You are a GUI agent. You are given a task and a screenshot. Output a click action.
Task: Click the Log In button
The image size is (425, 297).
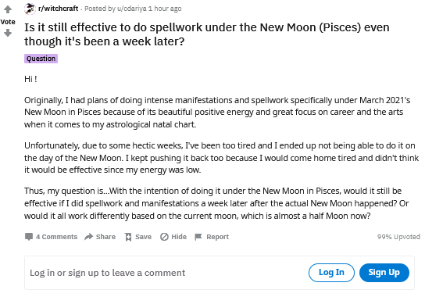coord(331,272)
